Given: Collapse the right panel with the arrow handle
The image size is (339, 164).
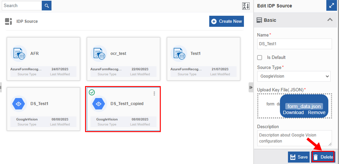Looking at the screenshot, I should (251, 87).
